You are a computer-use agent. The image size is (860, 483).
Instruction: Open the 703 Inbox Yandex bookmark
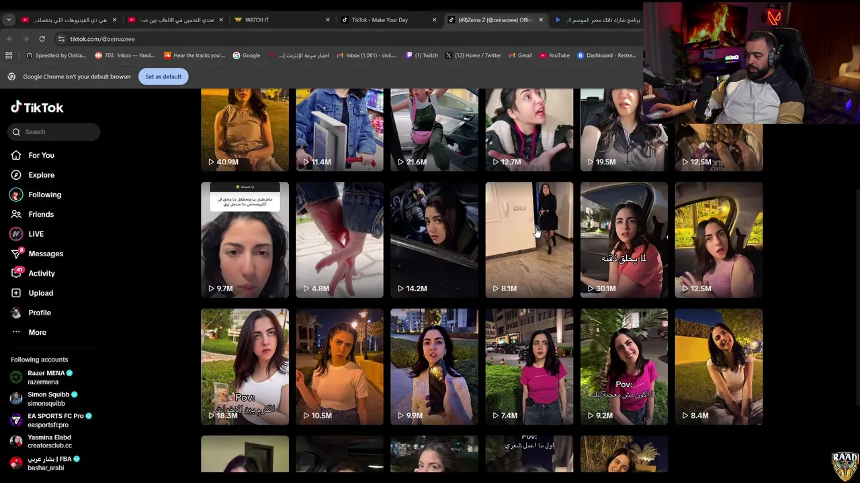[125, 56]
